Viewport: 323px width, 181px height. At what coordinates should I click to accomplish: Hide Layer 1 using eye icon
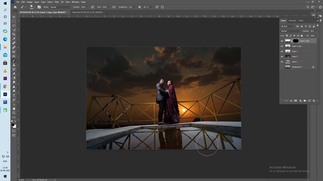point(282,51)
